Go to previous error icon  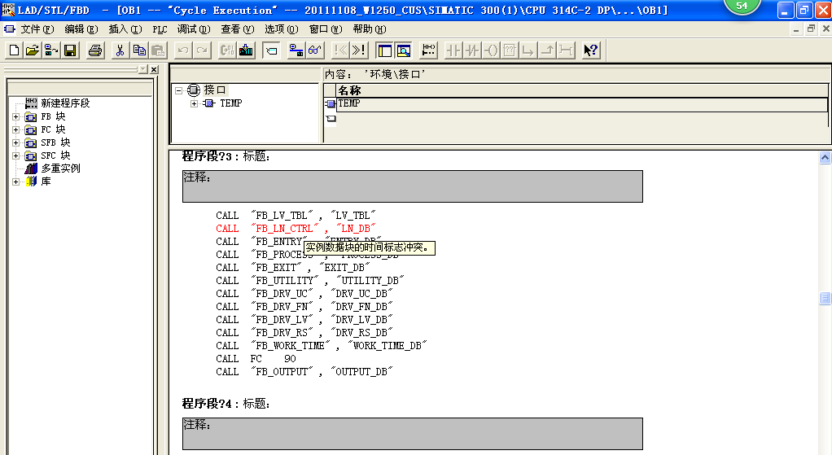(340, 50)
